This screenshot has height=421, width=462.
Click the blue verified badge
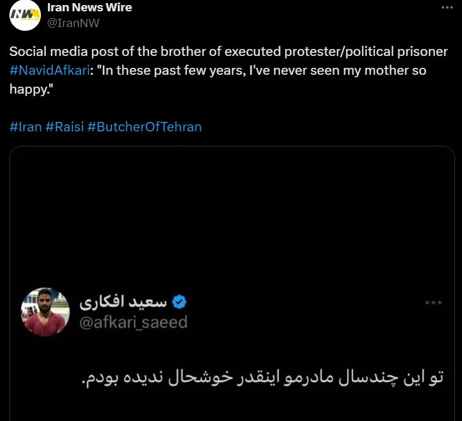[179, 302]
